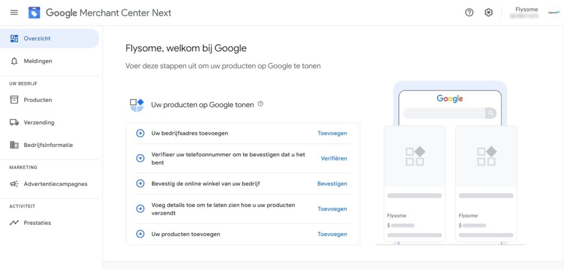Click the subtitle 'Voer deze stappen uit...'
The height and width of the screenshot is (269, 564).
223,66
